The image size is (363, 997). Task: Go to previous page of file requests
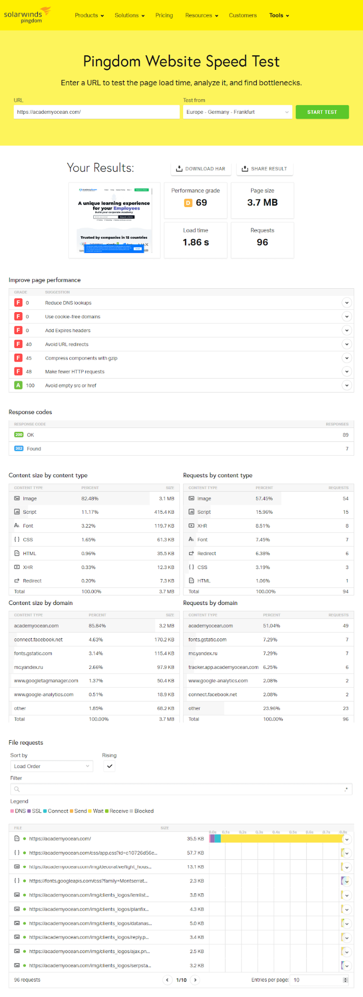click(168, 980)
